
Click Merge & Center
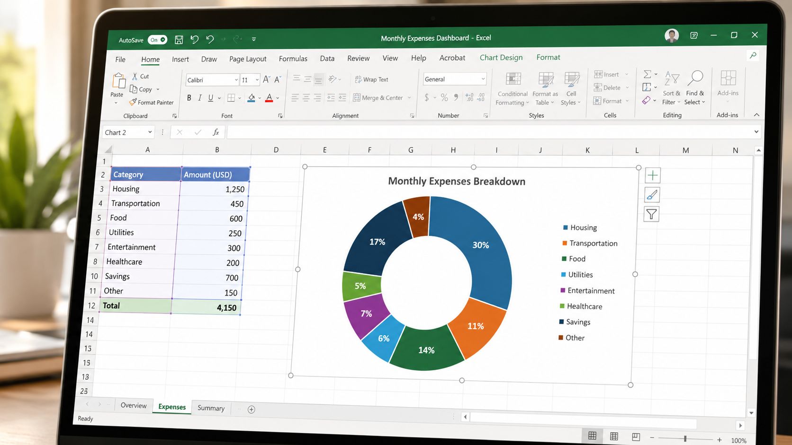coord(378,97)
